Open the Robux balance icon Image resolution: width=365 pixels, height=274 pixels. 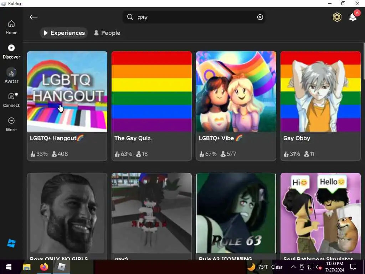[x=337, y=17]
